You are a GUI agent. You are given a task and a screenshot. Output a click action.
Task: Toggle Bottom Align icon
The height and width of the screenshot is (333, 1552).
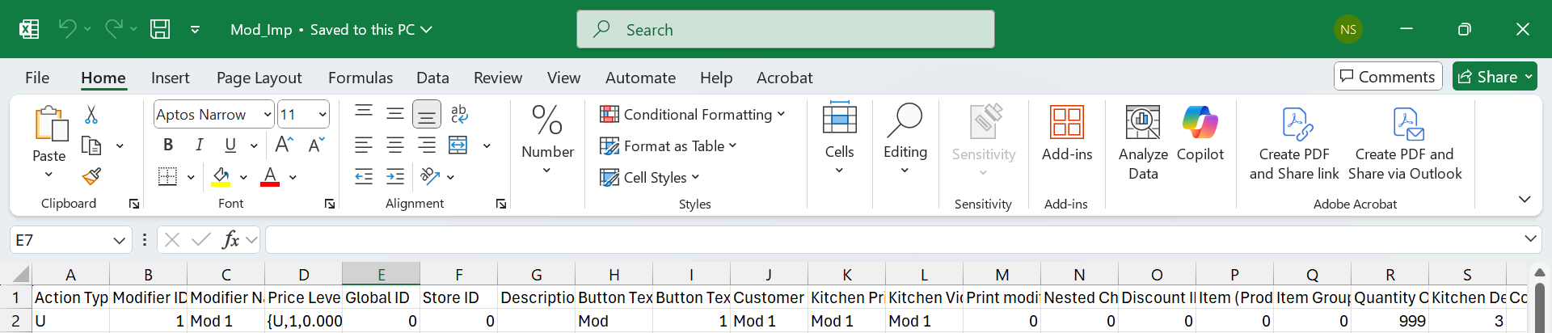pyautogui.click(x=427, y=114)
